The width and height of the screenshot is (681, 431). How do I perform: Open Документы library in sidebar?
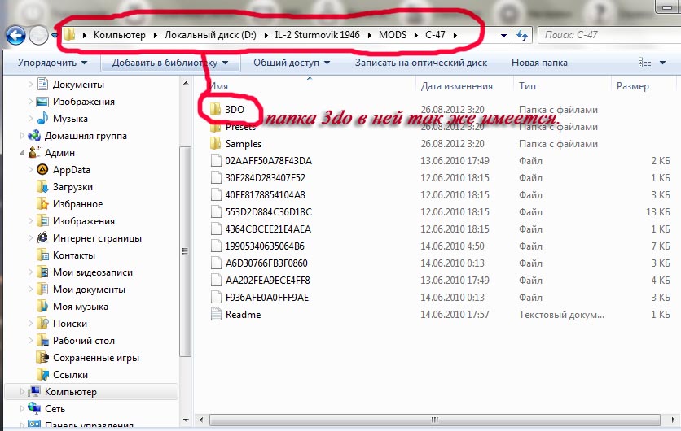tap(78, 85)
